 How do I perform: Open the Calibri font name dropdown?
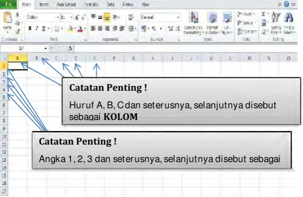tap(58, 18)
